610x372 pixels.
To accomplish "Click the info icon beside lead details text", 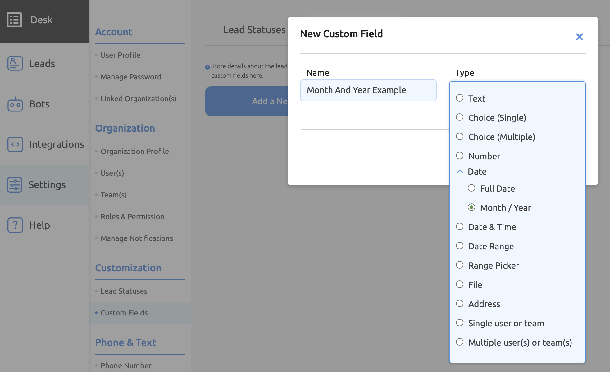I will coord(207,66).
